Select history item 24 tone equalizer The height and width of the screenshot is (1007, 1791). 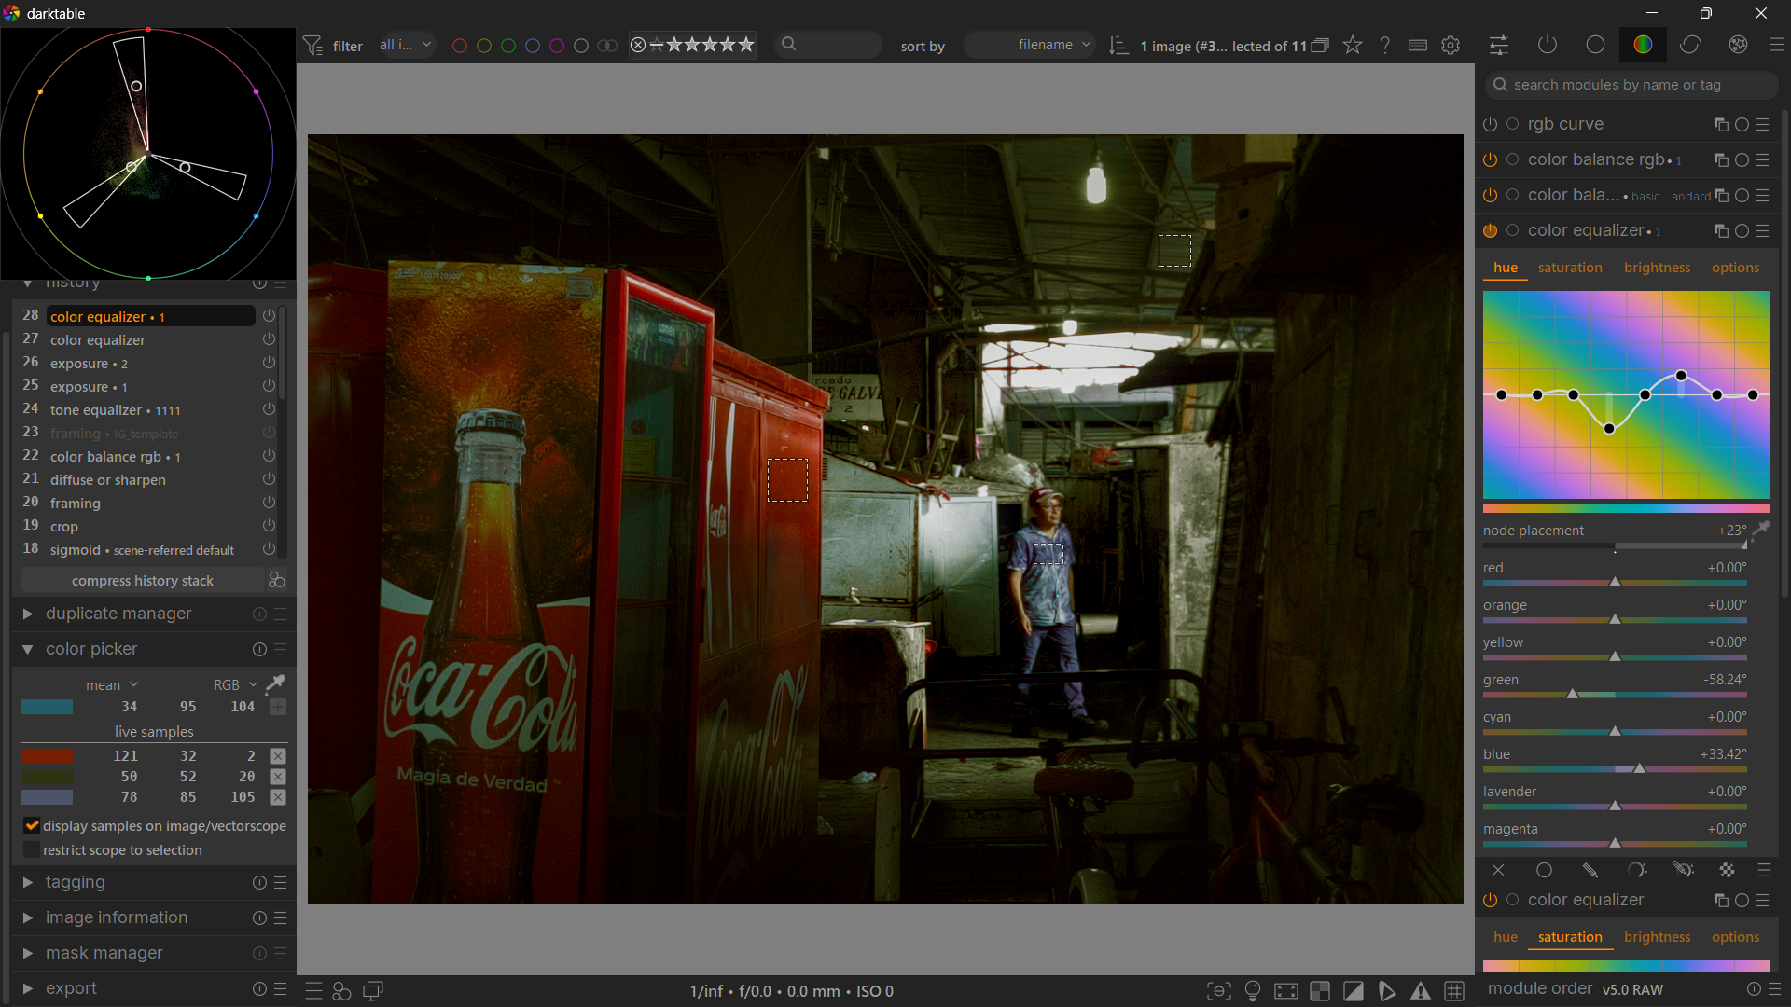click(x=150, y=409)
